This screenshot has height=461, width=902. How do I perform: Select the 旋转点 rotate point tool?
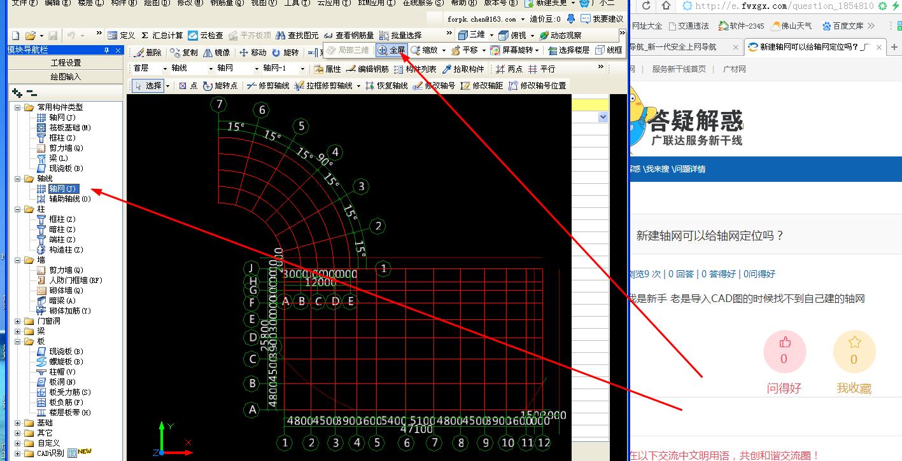pyautogui.click(x=220, y=86)
